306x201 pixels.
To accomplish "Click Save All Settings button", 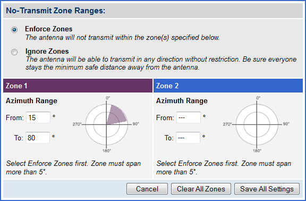I will tap(267, 189).
